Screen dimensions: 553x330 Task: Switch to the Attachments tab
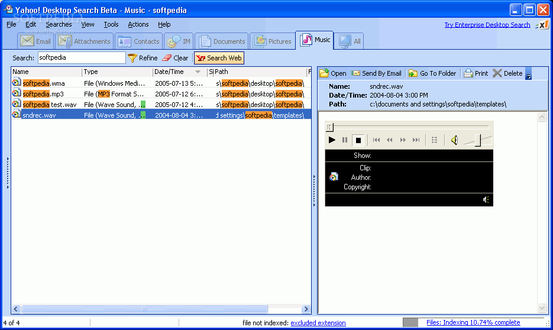point(85,41)
